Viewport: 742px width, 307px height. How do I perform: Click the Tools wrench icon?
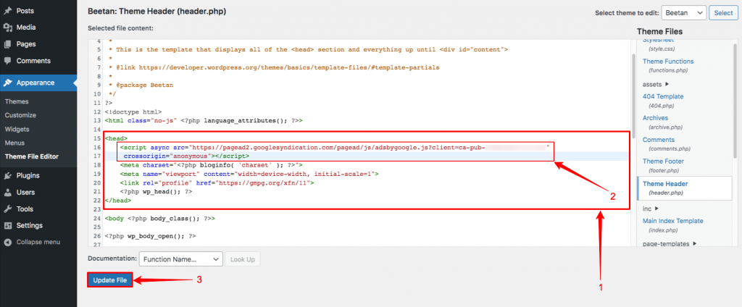click(7, 209)
